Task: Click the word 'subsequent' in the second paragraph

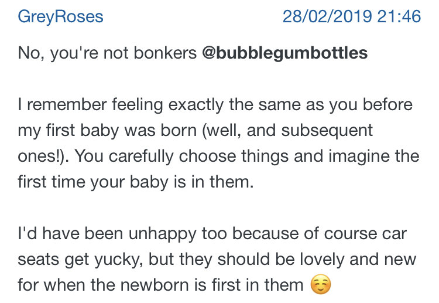Action: coord(327,131)
